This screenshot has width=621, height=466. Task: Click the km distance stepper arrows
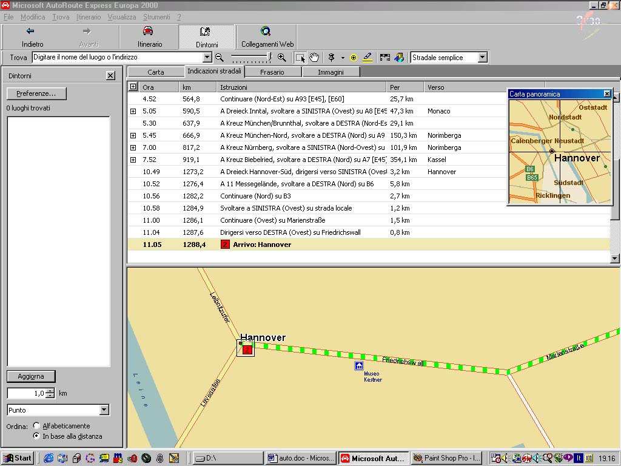tap(50, 393)
